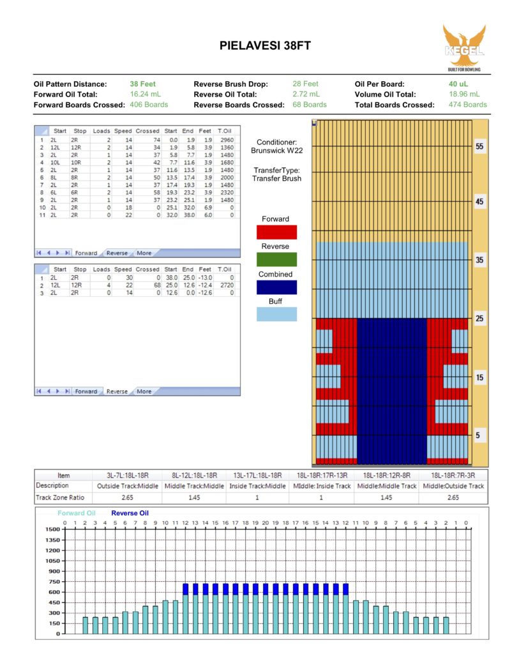Click the light blue Buff legend swatch
Screen dimensions: 505x654
coord(276,314)
